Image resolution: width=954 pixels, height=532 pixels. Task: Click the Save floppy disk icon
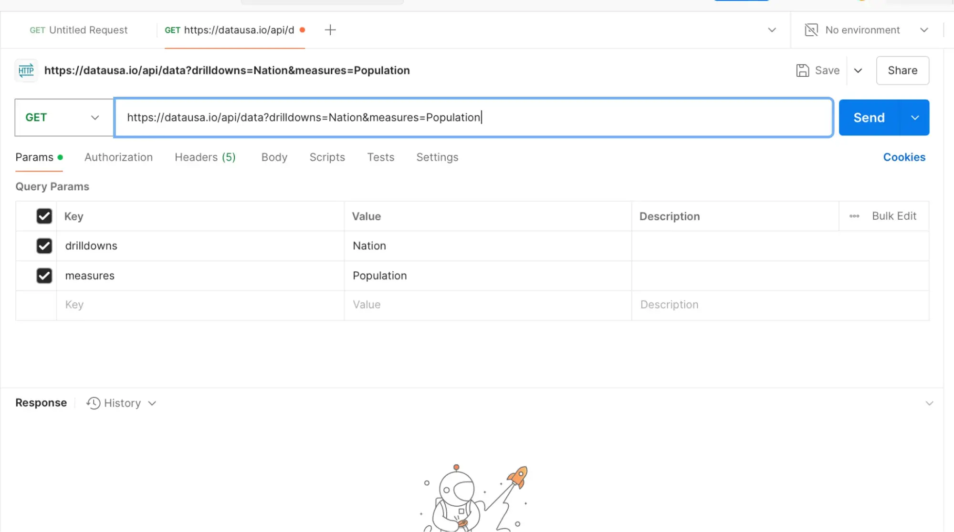[802, 71]
